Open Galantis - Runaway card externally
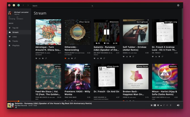This screenshot has width=190, height=117. pyautogui.click(x=104, y=58)
